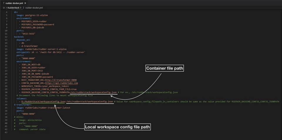Open rudder-docker.yml breadcrumb item
Viewport: 282px width, 140px height.
click(34, 8)
